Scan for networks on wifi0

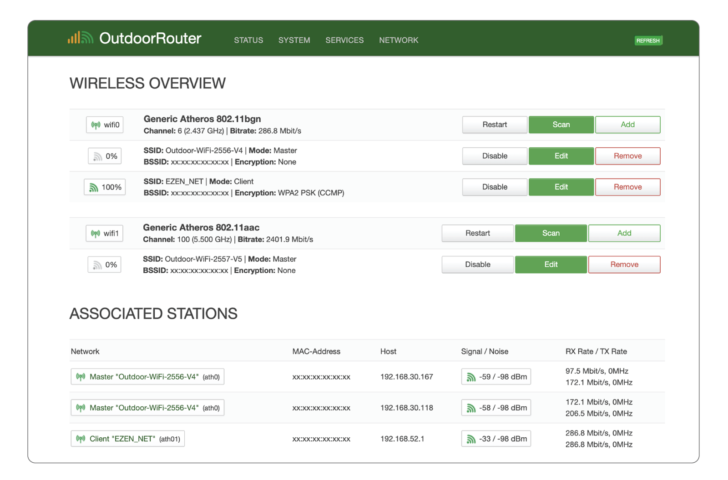[561, 125]
